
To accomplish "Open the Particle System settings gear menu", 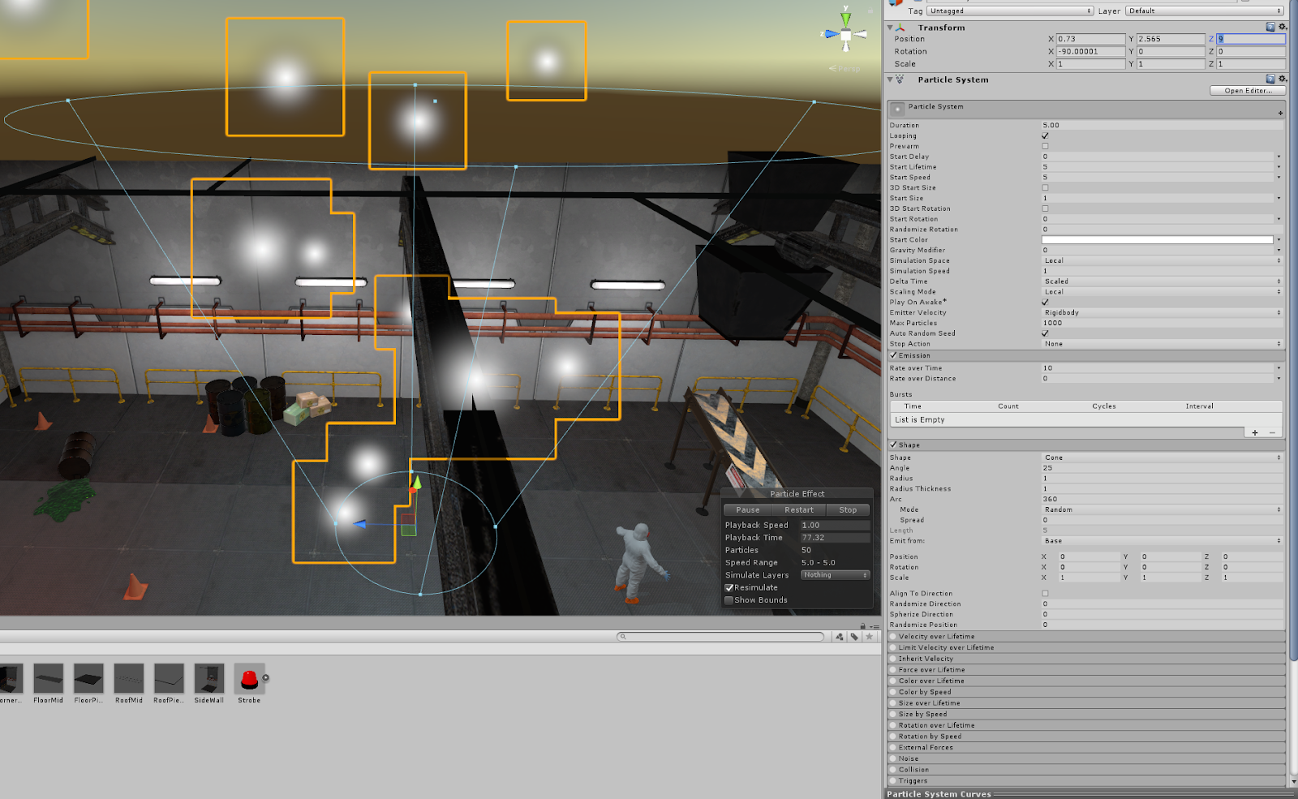I will tap(1282, 79).
